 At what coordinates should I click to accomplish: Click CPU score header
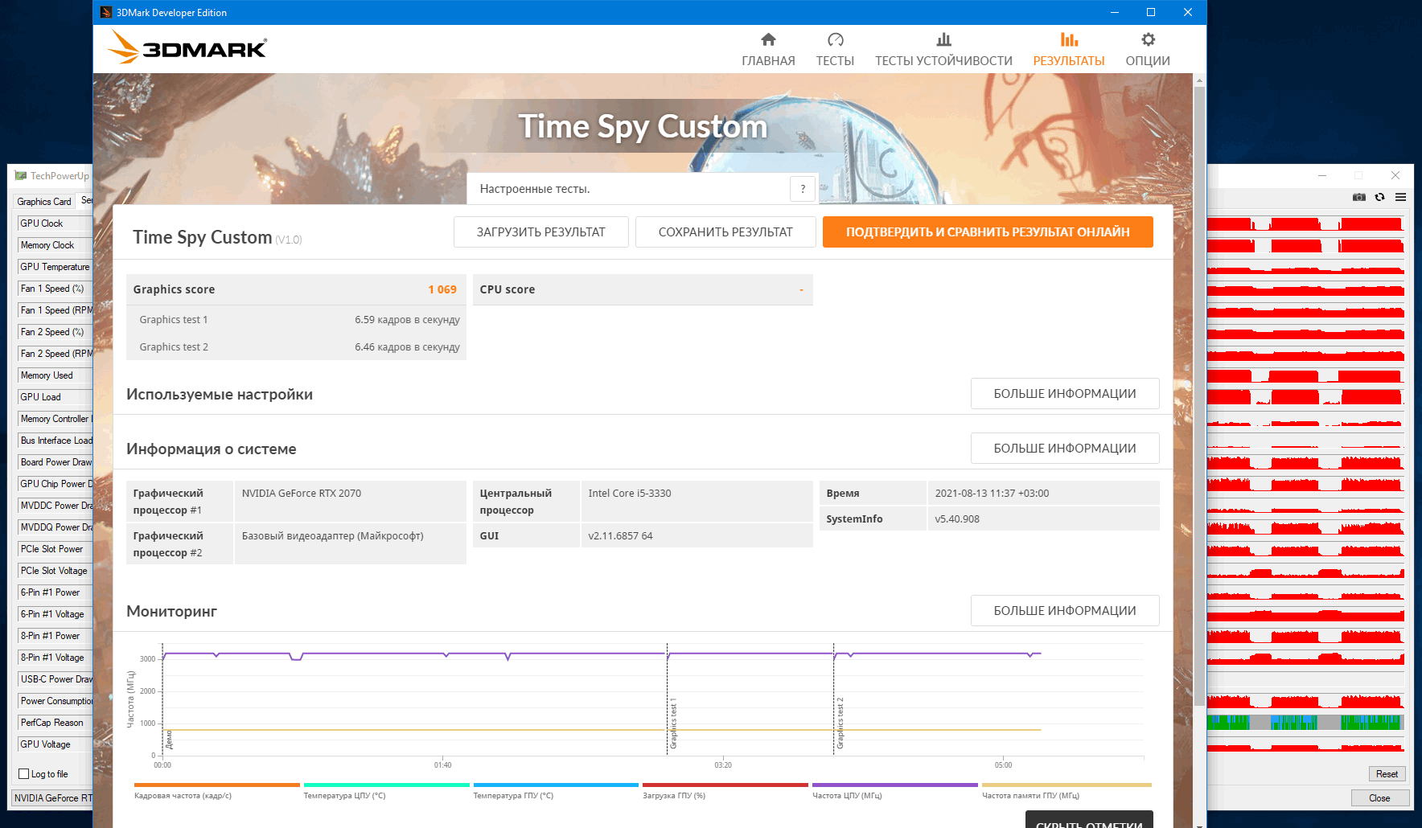click(643, 289)
